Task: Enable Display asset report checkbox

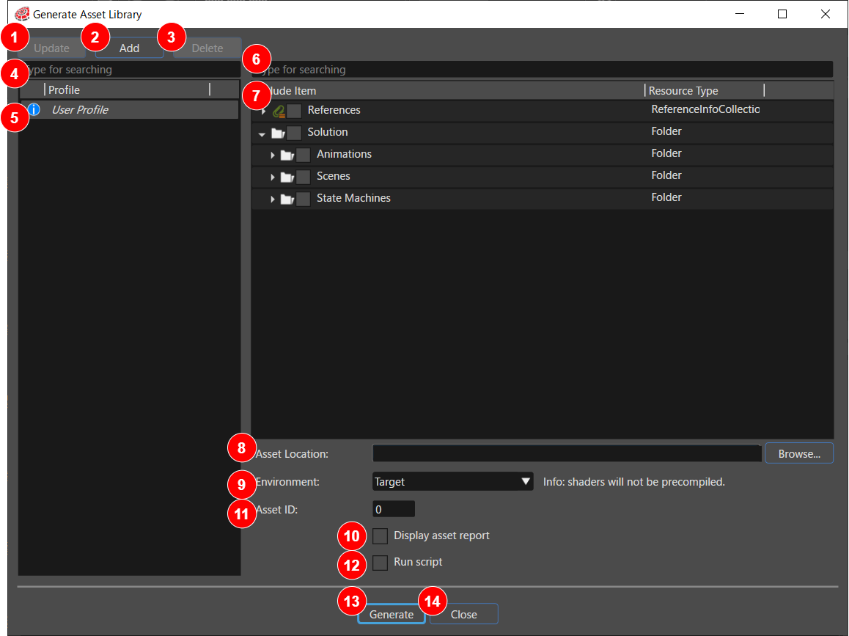Action: 380,536
